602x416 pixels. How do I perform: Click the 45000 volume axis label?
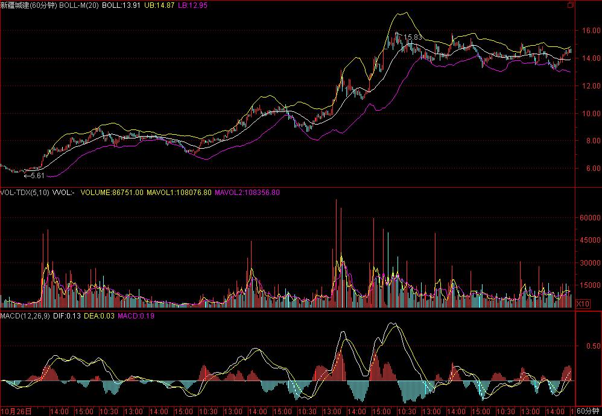pos(591,240)
